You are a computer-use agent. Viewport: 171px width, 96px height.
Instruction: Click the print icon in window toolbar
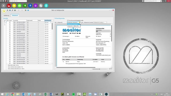[x=10, y=10]
